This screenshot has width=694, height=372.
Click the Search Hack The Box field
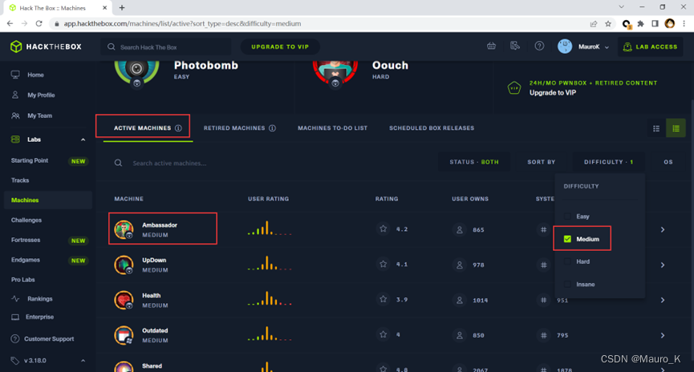(166, 46)
